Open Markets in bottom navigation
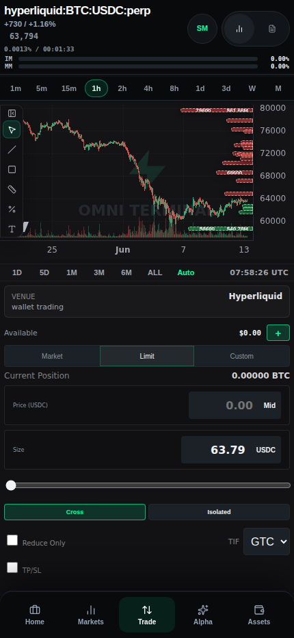The height and width of the screenshot is (638, 294). click(x=91, y=615)
